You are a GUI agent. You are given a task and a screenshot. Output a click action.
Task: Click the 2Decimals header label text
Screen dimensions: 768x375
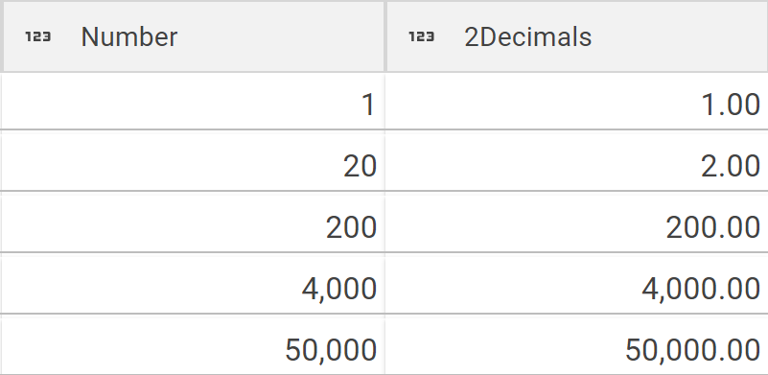coord(528,37)
